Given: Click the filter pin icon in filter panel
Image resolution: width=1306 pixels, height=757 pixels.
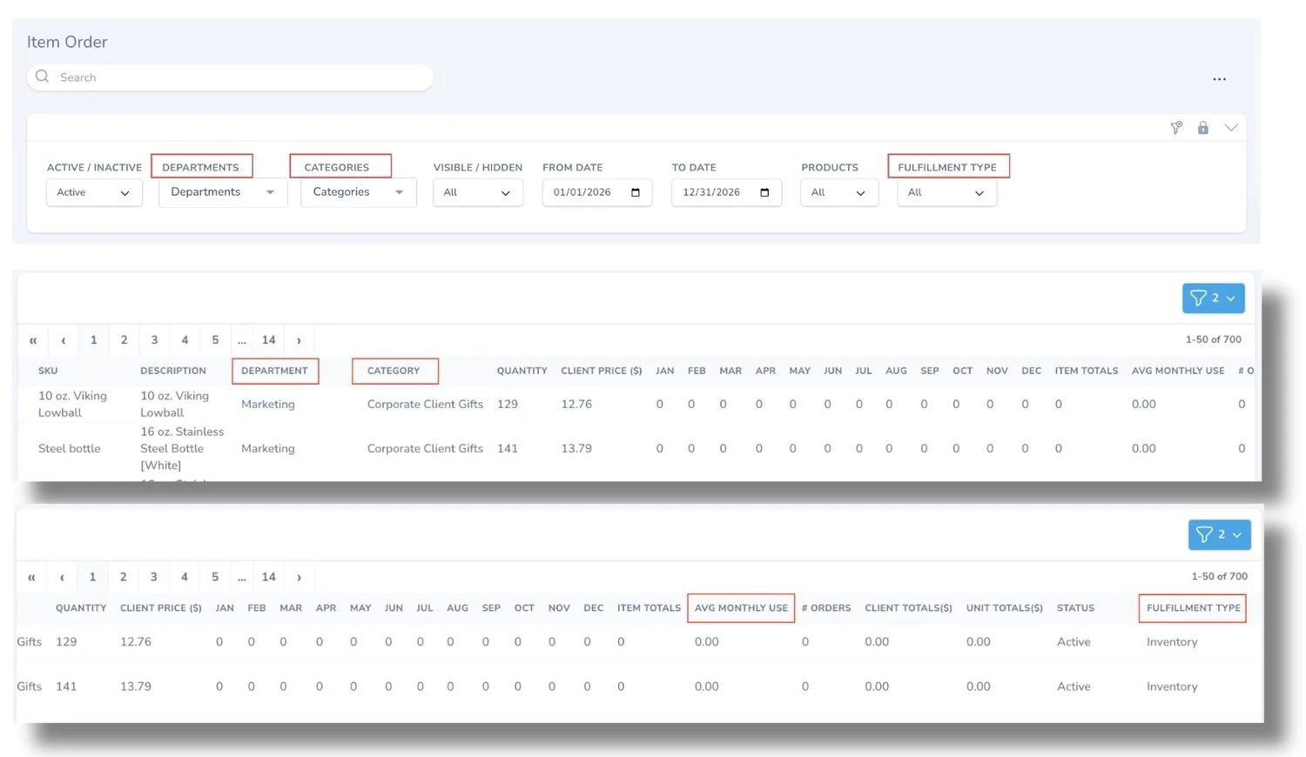Looking at the screenshot, I should pos(1176,128).
